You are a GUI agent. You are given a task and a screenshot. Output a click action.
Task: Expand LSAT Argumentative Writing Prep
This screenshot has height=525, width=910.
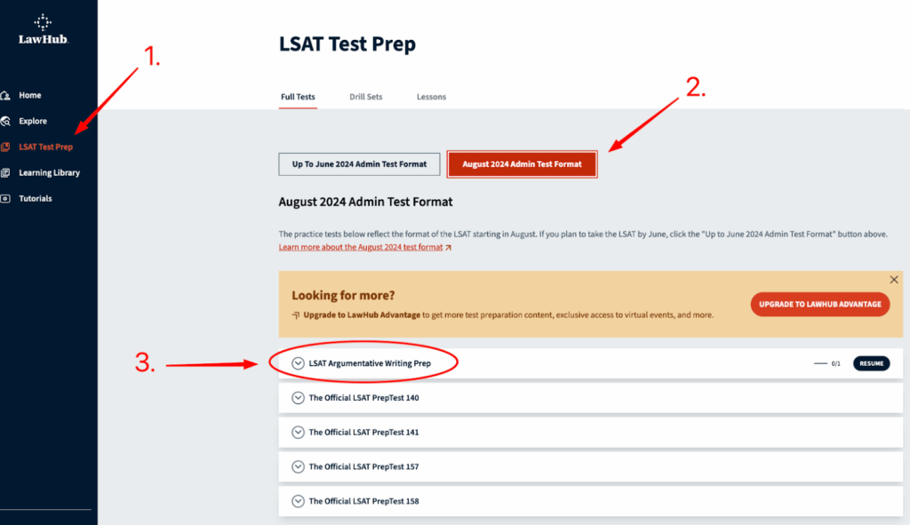pyautogui.click(x=298, y=363)
